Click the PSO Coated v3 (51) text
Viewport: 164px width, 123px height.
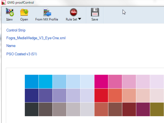[22, 54]
